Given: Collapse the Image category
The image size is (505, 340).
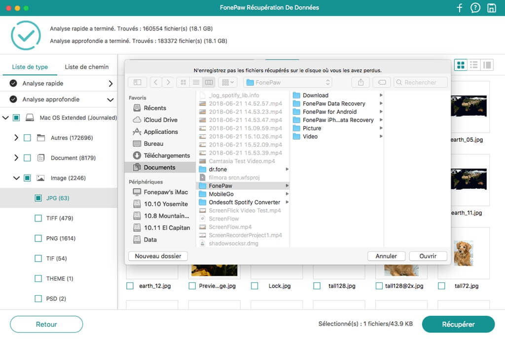Looking at the screenshot, I should tap(16, 178).
